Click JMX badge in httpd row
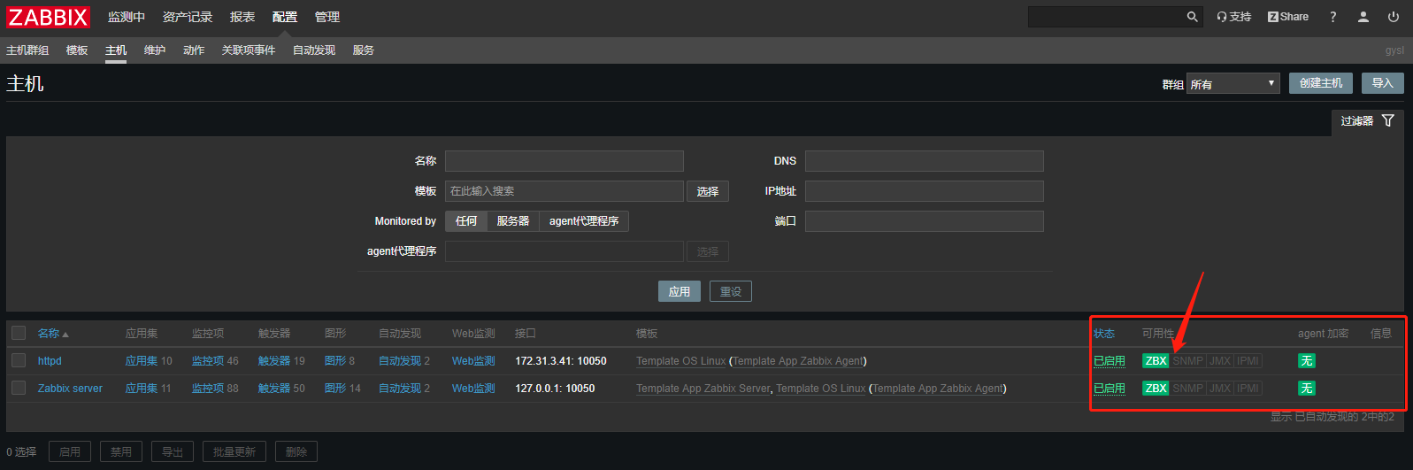This screenshot has height=470, width=1413. 1220,361
